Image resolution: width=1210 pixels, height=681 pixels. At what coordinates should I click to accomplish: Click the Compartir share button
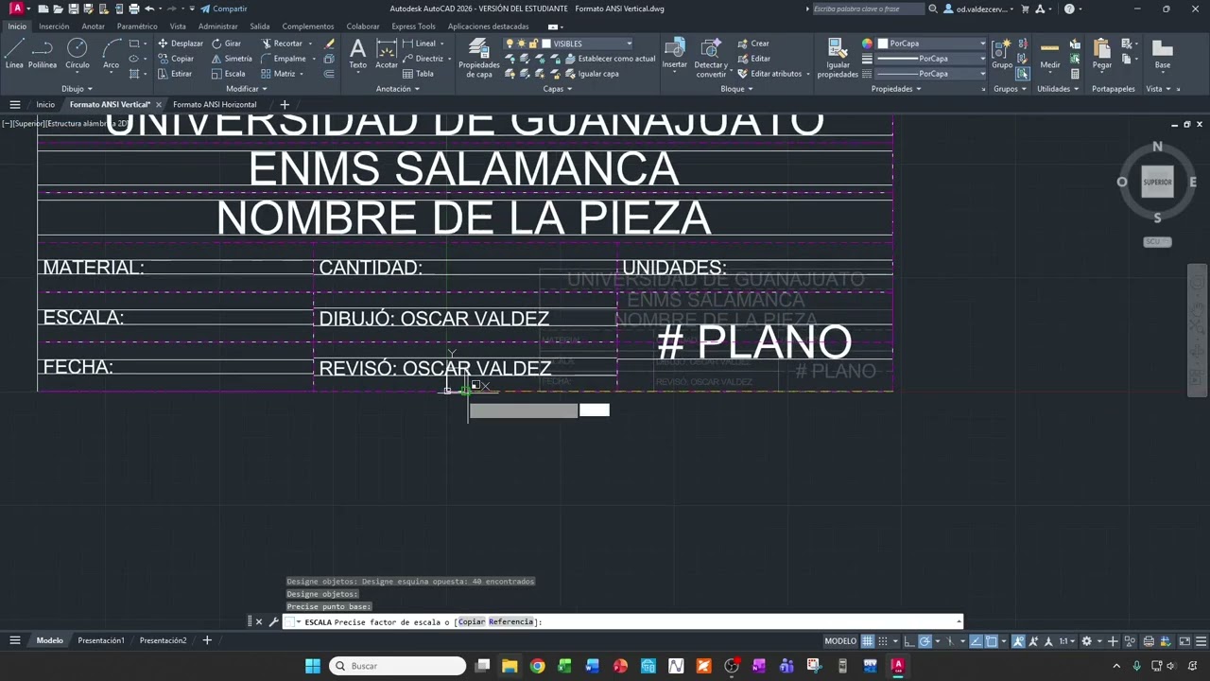(224, 9)
